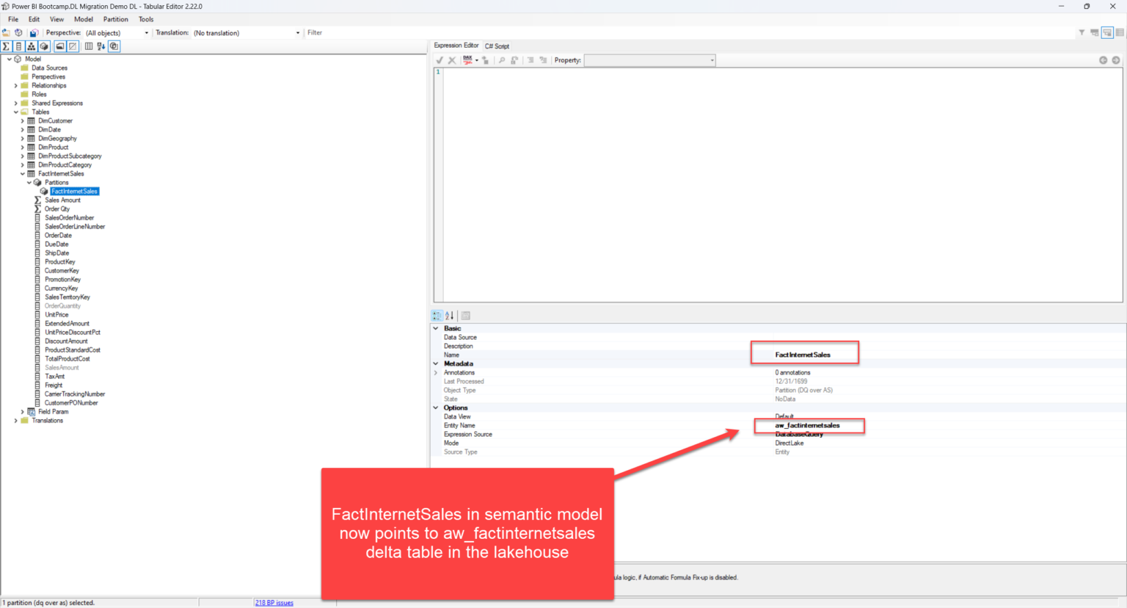
Task: Open the Model menu
Action: (84, 19)
